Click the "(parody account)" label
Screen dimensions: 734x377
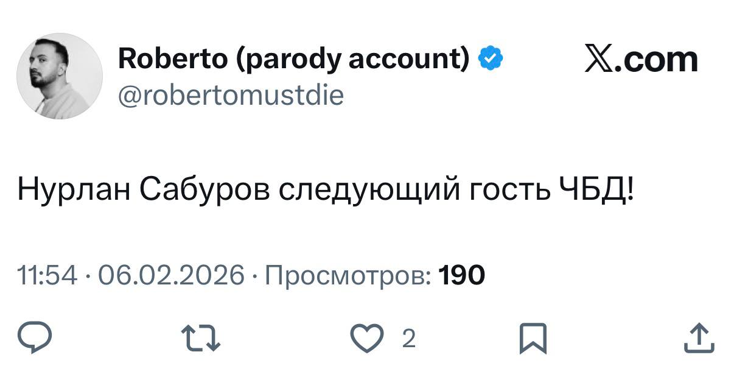point(352,60)
